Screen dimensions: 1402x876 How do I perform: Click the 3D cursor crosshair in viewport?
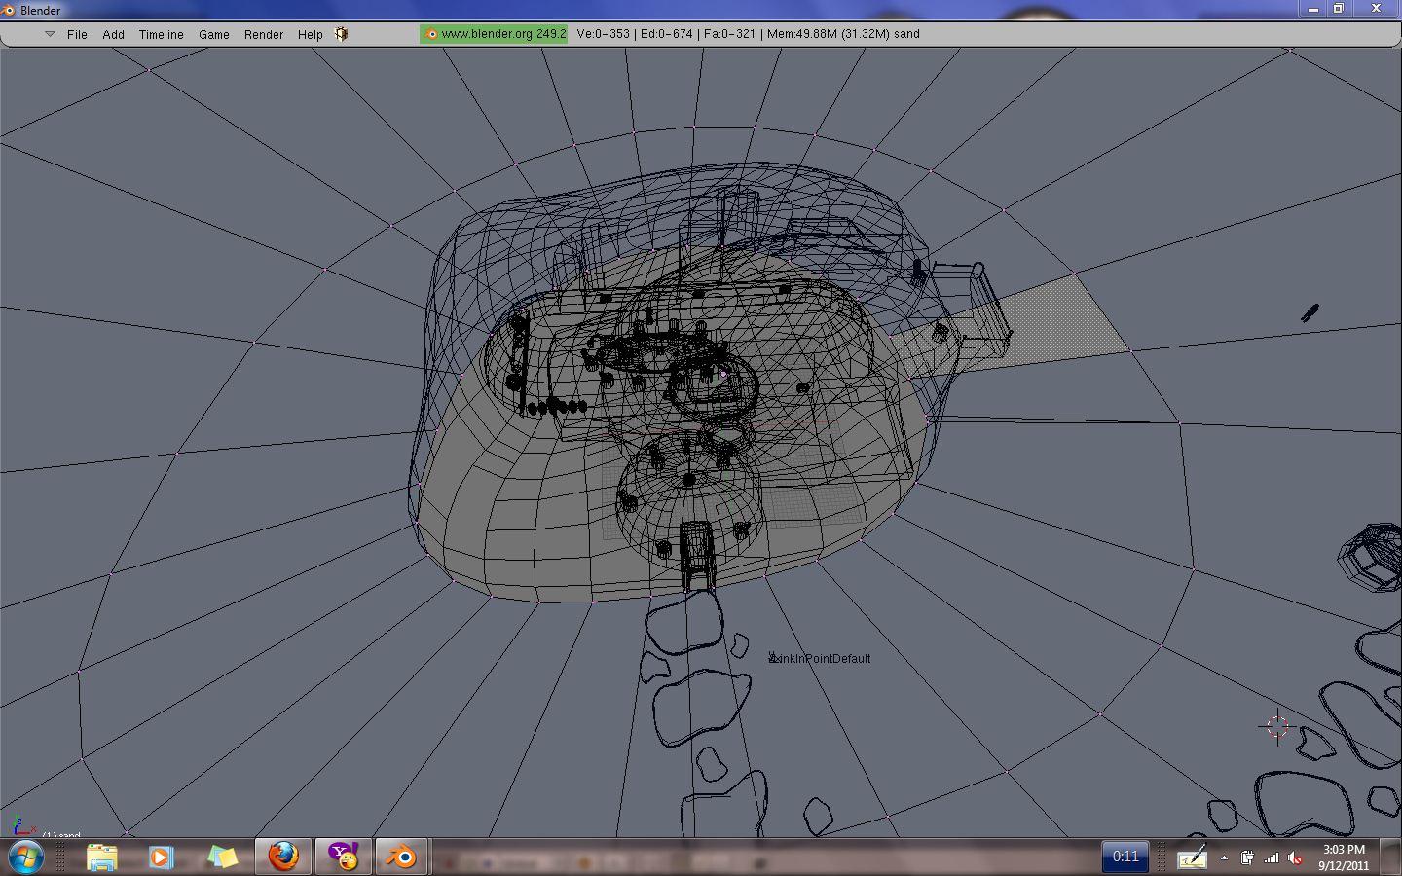tap(1277, 726)
